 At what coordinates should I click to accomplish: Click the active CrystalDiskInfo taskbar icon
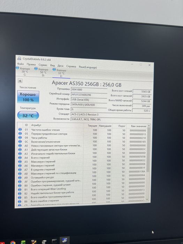point(64,241)
